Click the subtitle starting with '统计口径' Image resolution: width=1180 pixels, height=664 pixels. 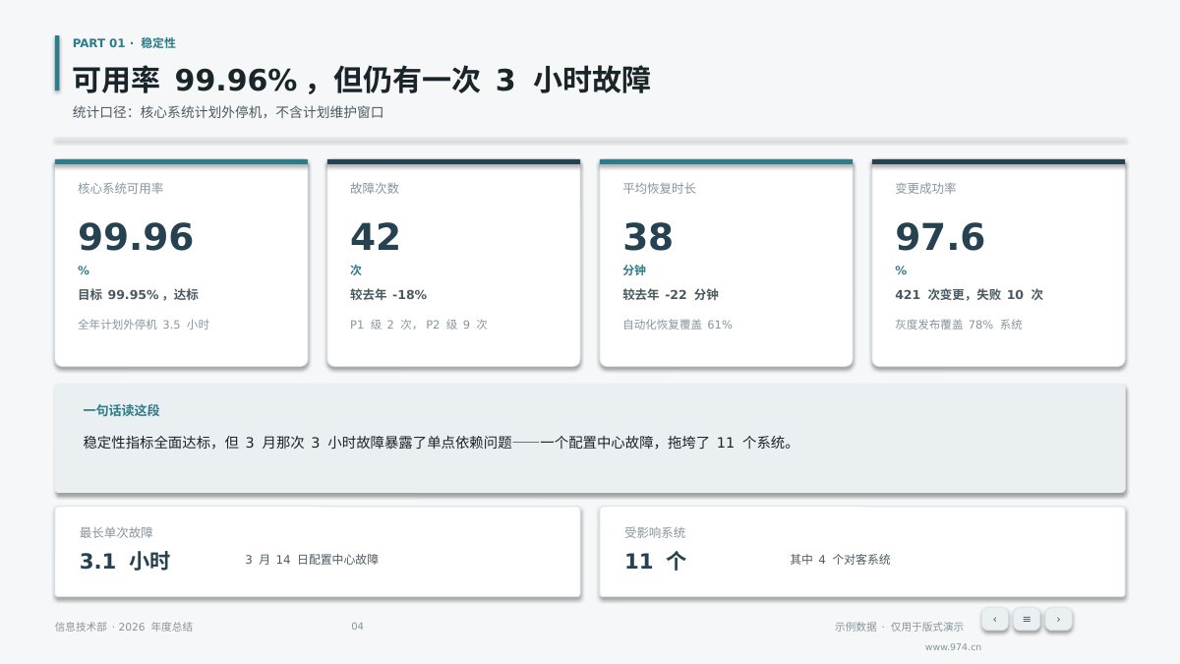pyautogui.click(x=227, y=112)
